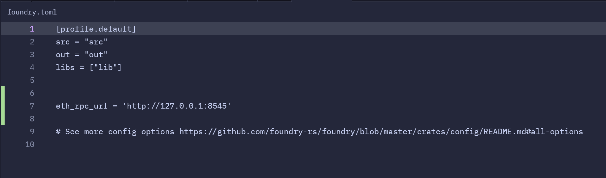606x178 pixels.
Task: Click line number 7 in the gutter
Action: pos(32,106)
